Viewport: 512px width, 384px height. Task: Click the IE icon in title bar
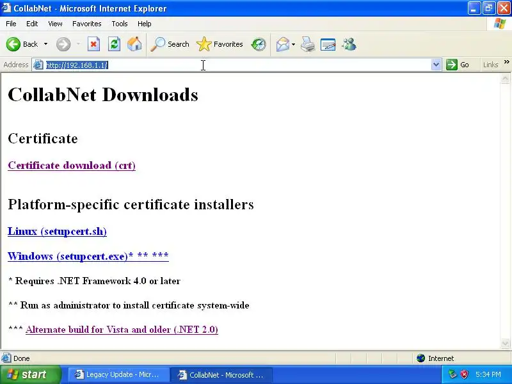(6, 8)
